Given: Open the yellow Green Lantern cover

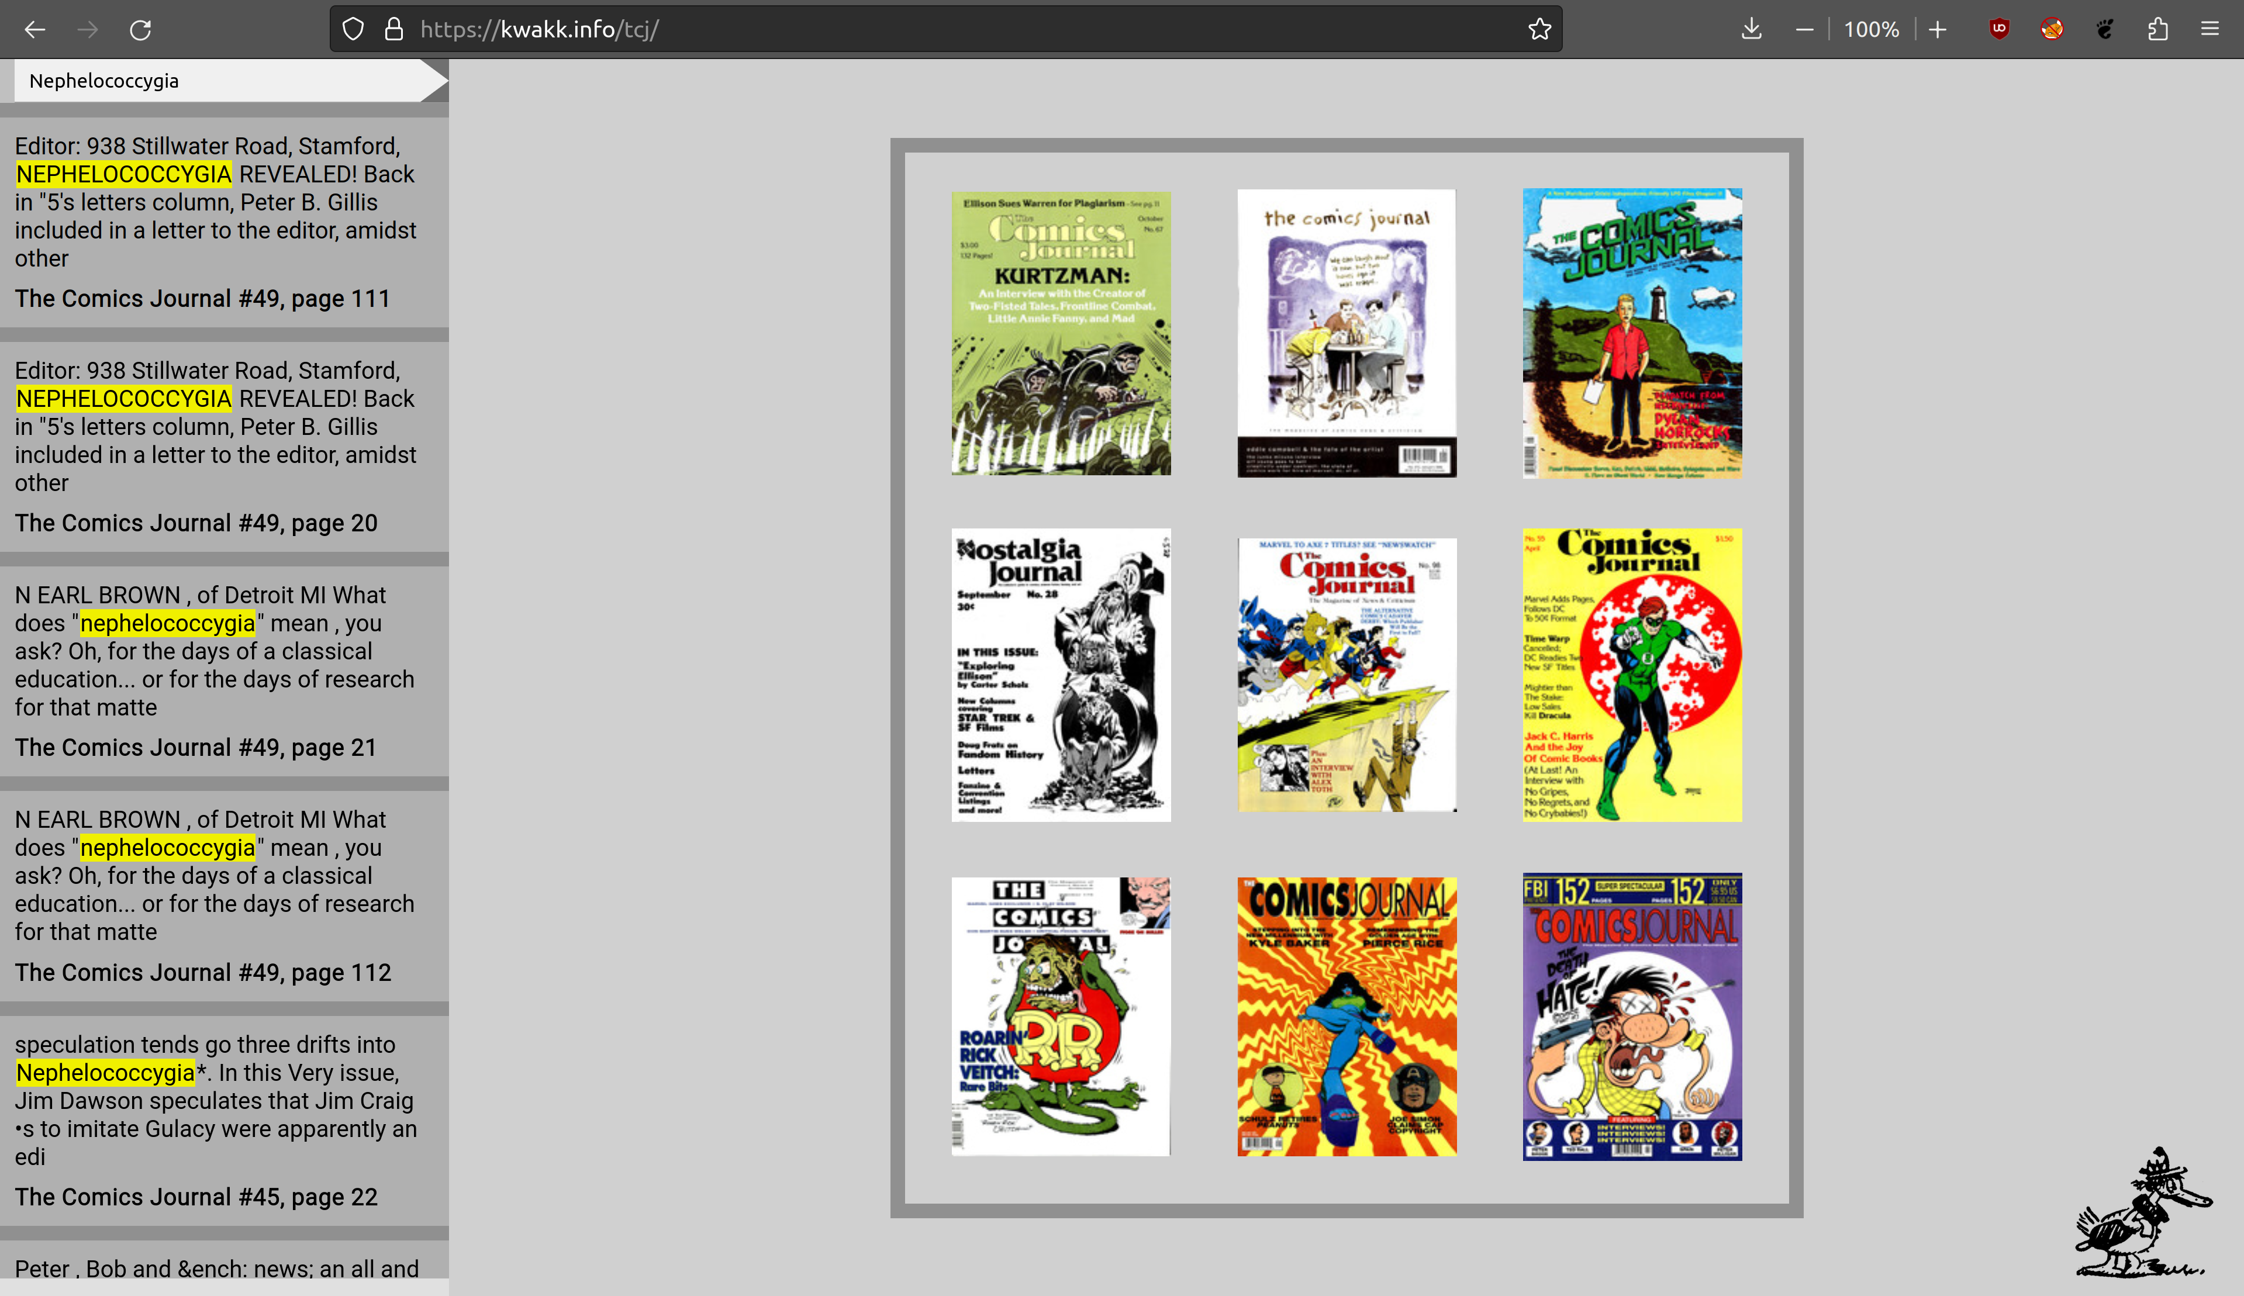Looking at the screenshot, I should pyautogui.click(x=1632, y=675).
